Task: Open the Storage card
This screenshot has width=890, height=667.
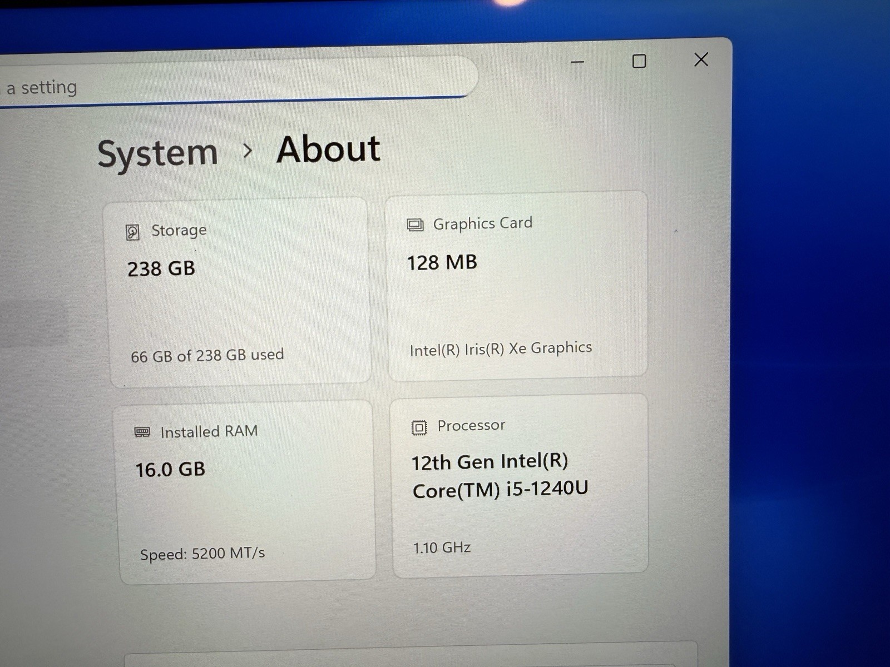Action: point(238,291)
